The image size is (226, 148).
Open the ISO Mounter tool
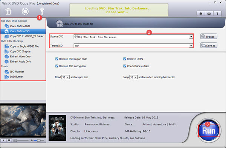click(17, 72)
